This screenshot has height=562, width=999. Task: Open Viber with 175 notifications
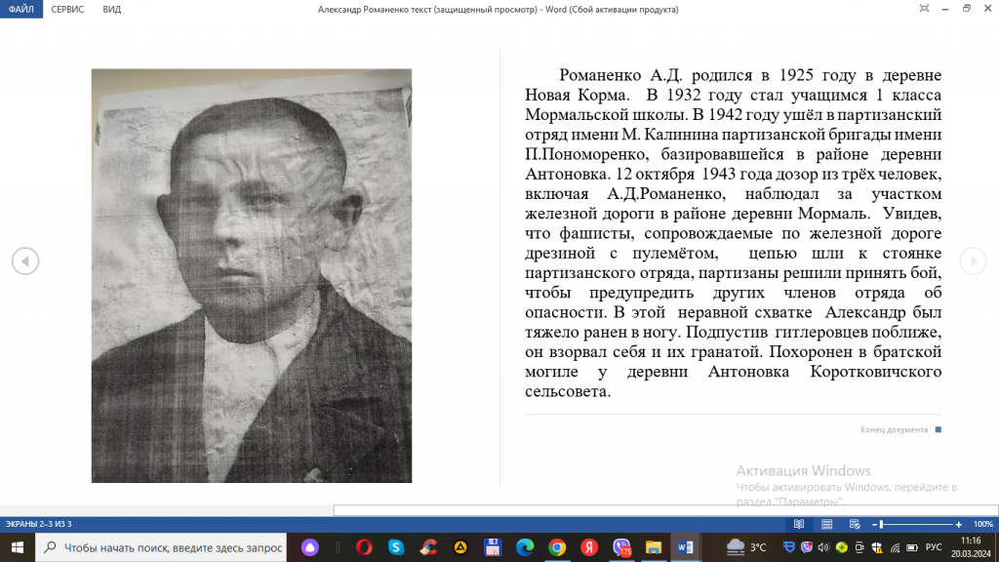tap(621, 547)
